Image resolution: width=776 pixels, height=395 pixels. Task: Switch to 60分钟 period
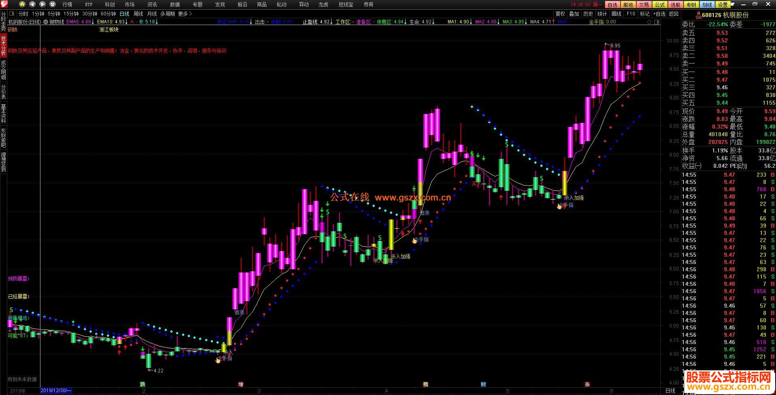[108, 14]
